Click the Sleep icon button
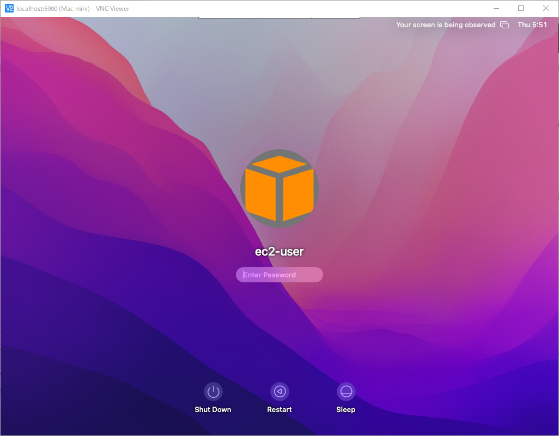The image size is (559, 436). (346, 391)
